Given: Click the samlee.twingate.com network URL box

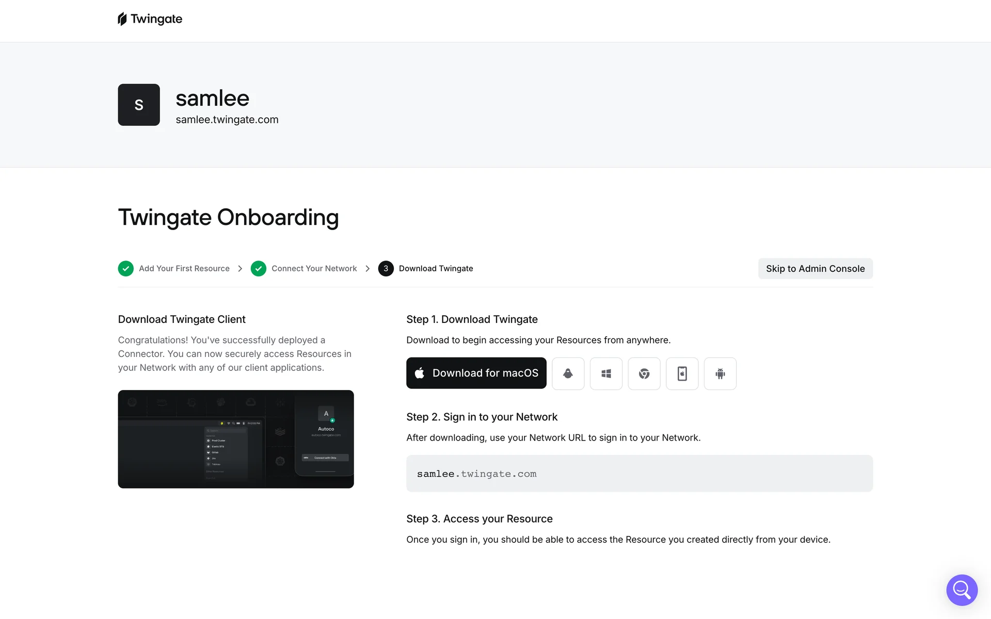Looking at the screenshot, I should point(639,473).
